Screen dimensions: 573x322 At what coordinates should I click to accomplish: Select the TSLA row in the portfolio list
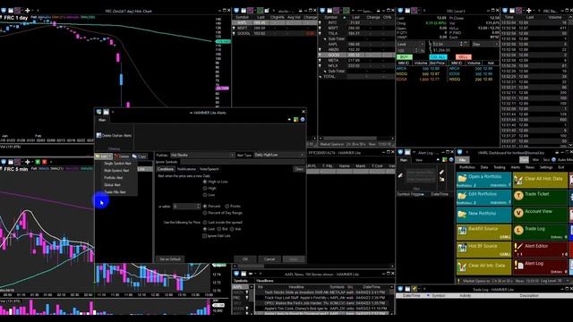[355, 33]
